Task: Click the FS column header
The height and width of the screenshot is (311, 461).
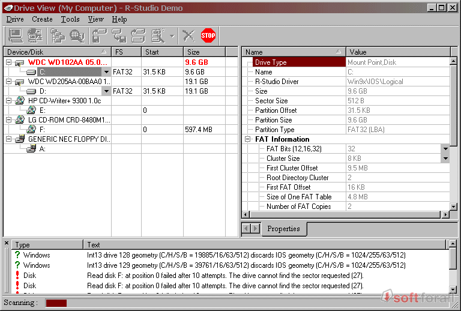Action: (x=127, y=52)
